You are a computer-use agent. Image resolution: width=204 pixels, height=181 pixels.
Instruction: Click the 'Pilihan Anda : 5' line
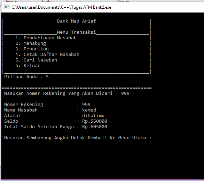pos(26,77)
